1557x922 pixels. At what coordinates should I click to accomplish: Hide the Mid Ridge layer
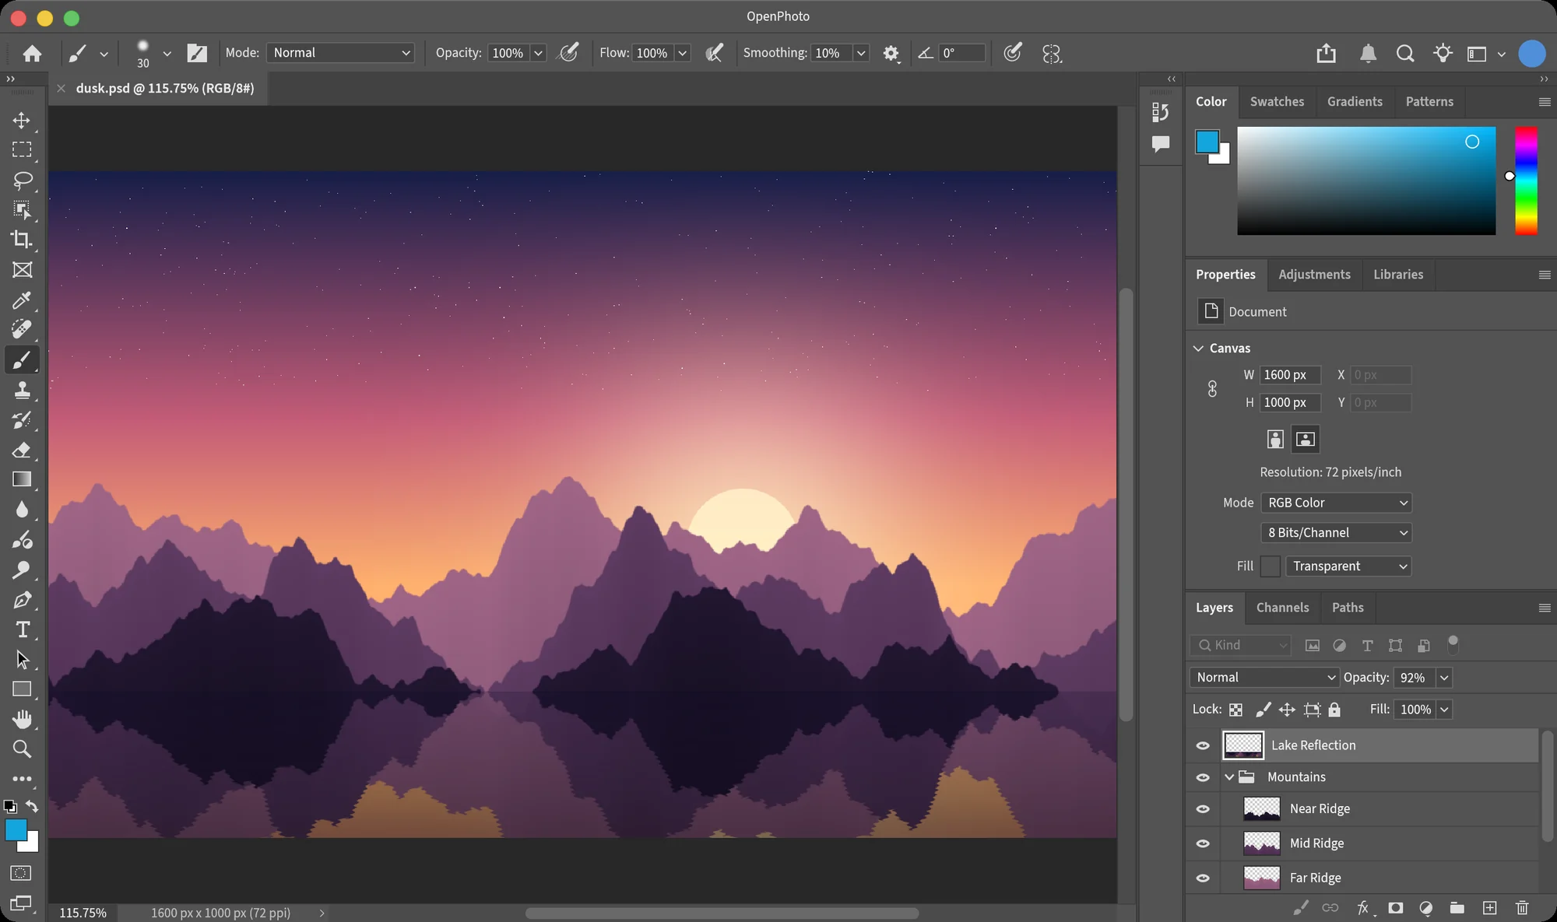(1203, 843)
